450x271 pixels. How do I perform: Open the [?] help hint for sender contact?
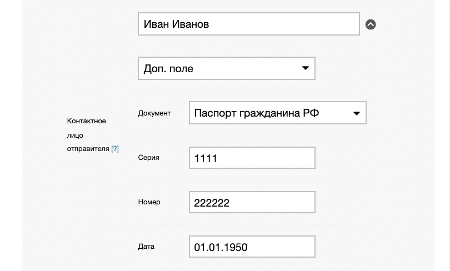click(115, 149)
